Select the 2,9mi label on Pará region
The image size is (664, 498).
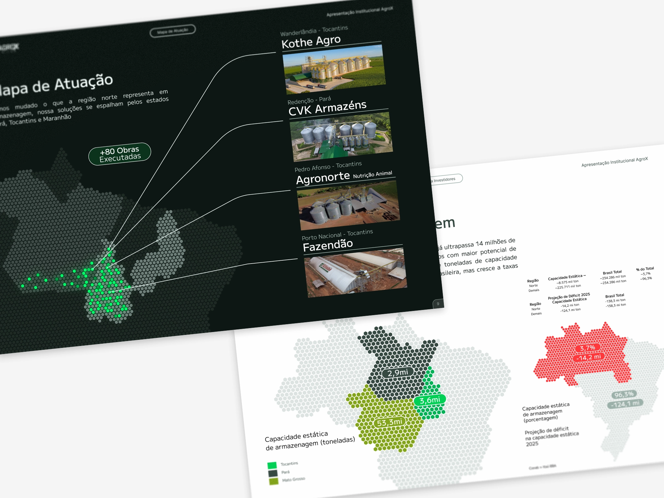click(397, 373)
